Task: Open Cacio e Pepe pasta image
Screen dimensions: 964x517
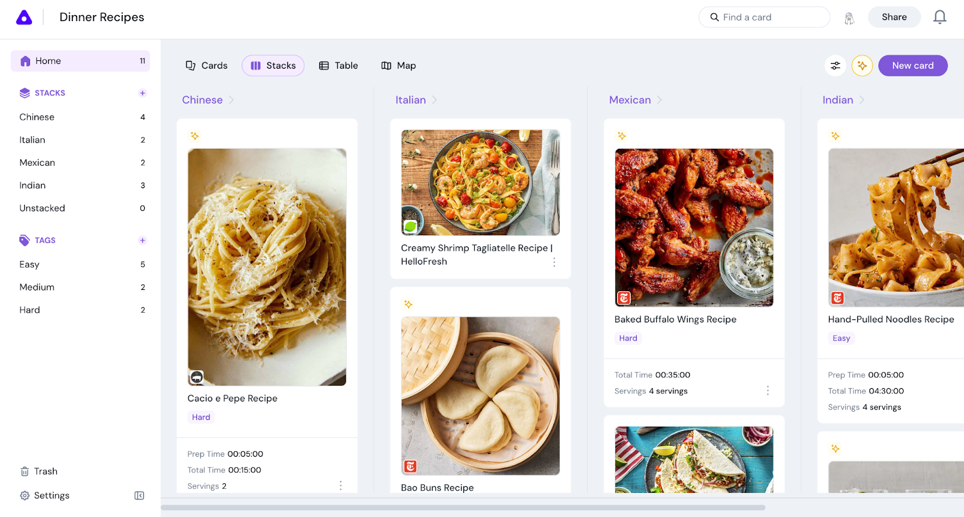Action: (x=267, y=267)
